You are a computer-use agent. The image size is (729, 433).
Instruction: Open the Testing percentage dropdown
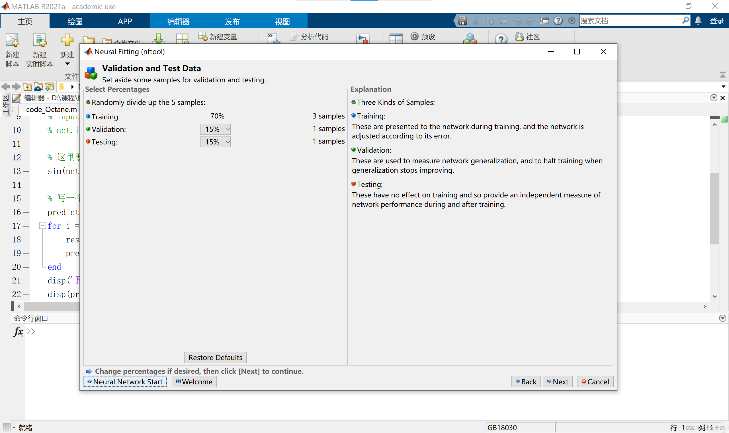pos(216,142)
